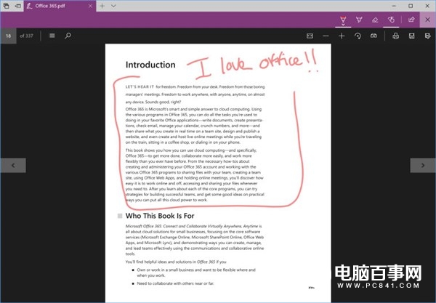Select the Office 365.pdf tab

pos(60,6)
